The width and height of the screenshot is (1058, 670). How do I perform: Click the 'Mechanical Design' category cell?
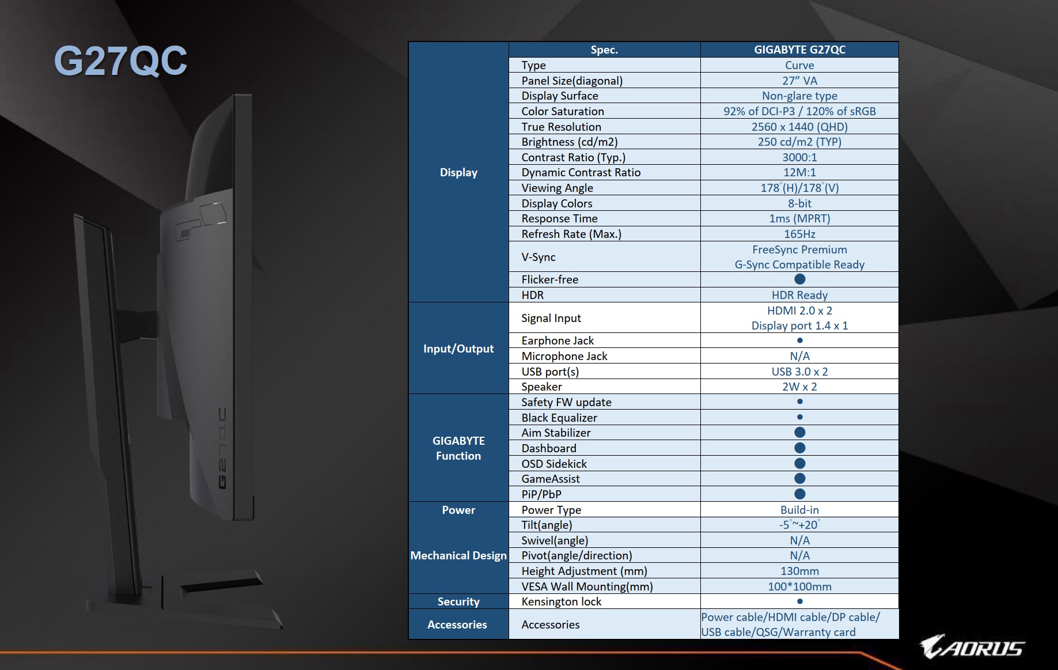click(x=458, y=555)
